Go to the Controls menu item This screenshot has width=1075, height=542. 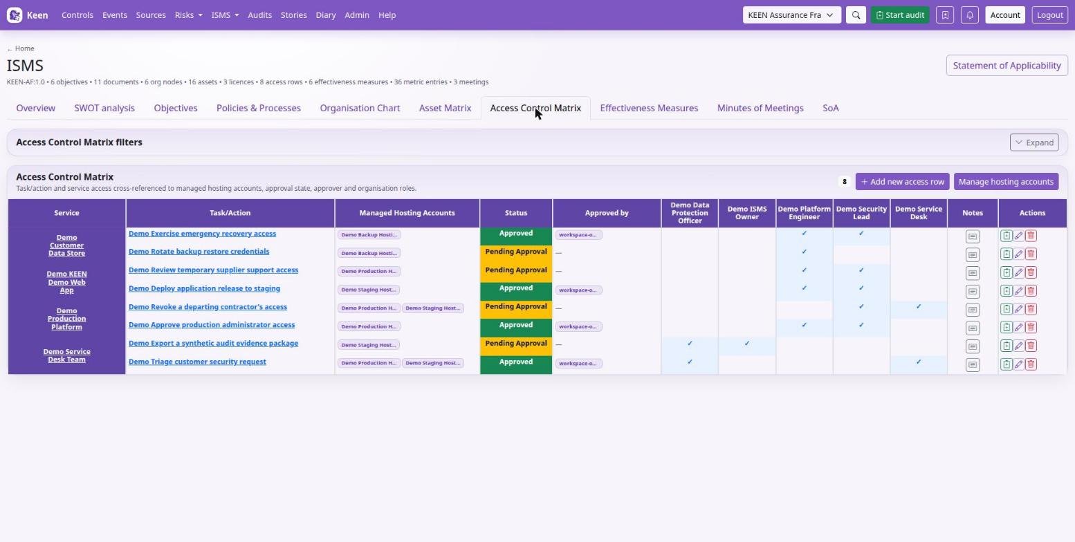(77, 15)
